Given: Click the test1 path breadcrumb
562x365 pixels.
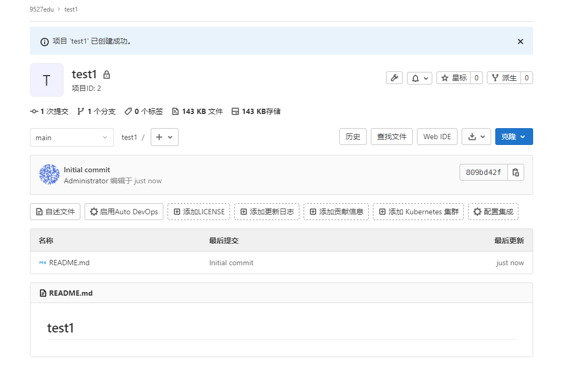Looking at the screenshot, I should pyautogui.click(x=129, y=137).
